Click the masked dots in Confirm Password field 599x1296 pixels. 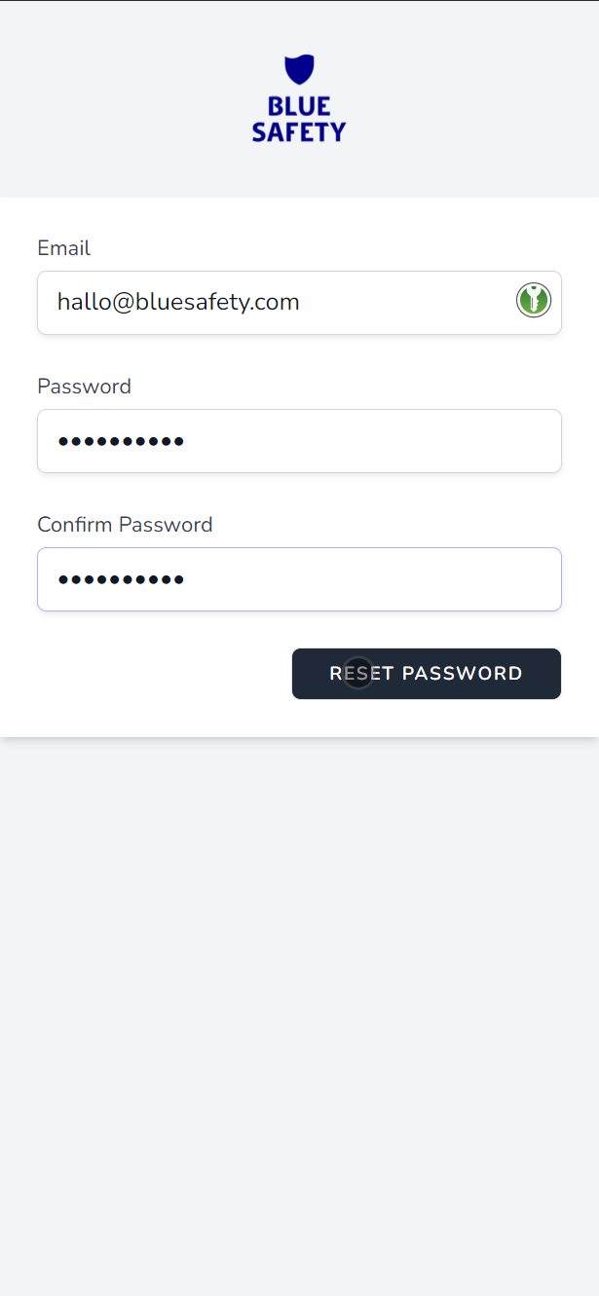[121, 580]
